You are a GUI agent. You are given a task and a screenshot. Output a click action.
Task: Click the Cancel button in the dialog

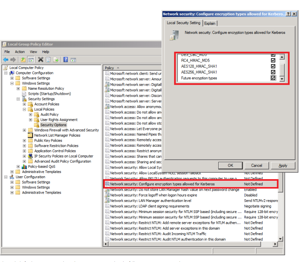point(256,165)
